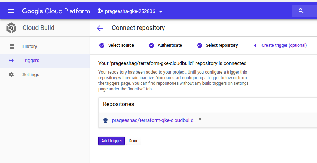Click the Add trigger button
The width and height of the screenshot is (317, 163).
pyautogui.click(x=112, y=141)
